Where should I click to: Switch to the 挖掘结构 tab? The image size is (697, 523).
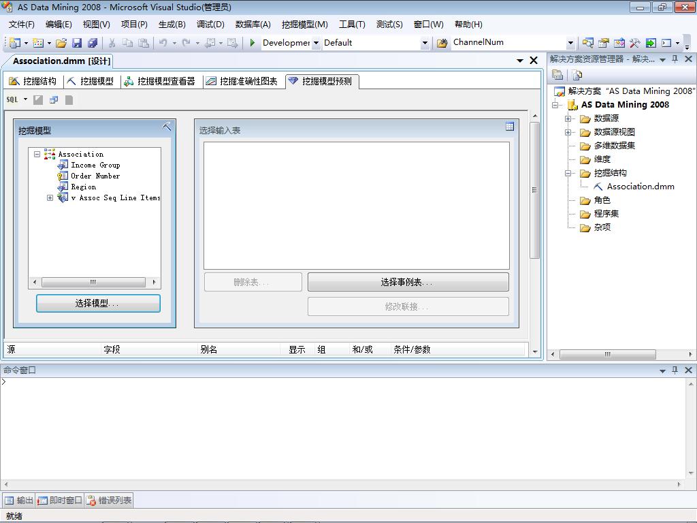tap(33, 81)
